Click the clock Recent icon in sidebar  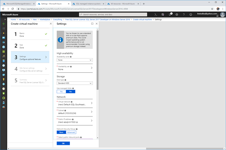point(4,66)
